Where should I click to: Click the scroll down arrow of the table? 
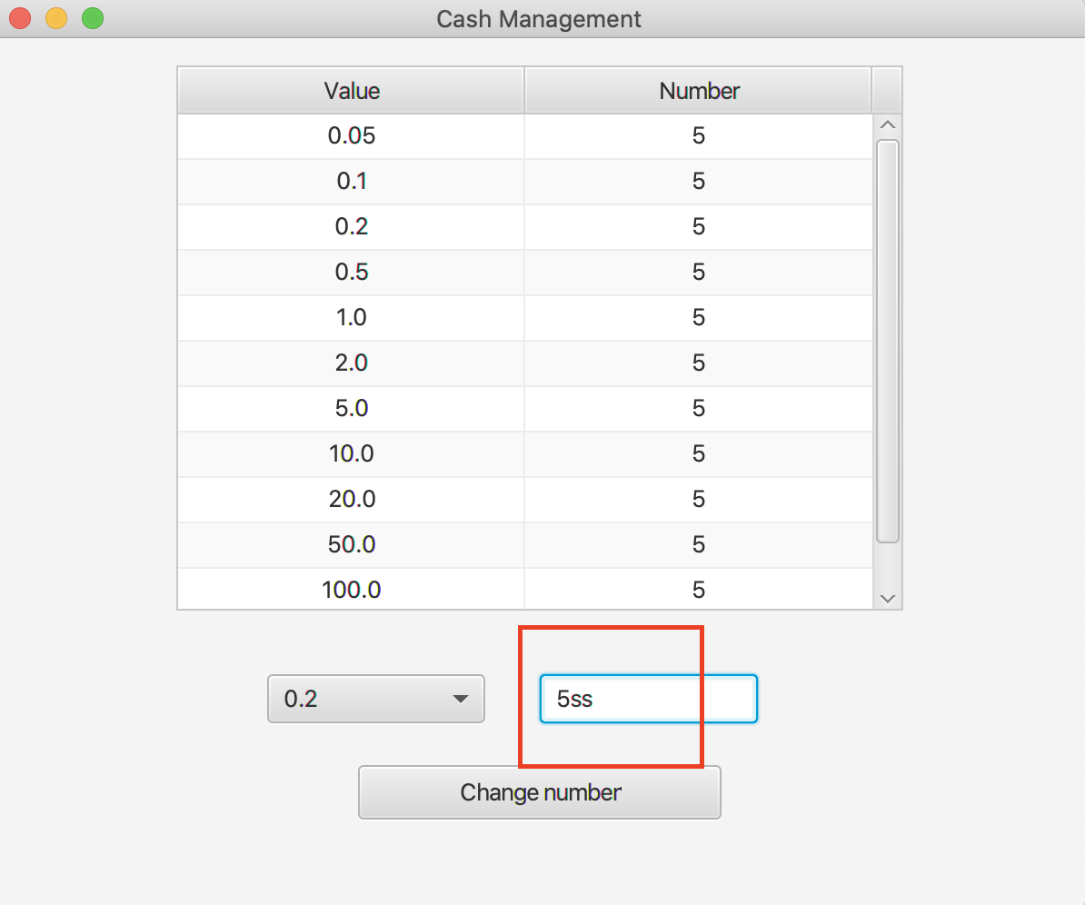point(888,599)
